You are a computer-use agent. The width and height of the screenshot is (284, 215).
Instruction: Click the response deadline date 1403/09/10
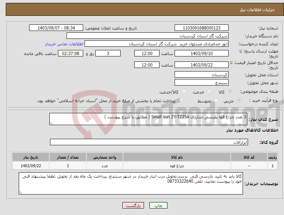click(202, 53)
